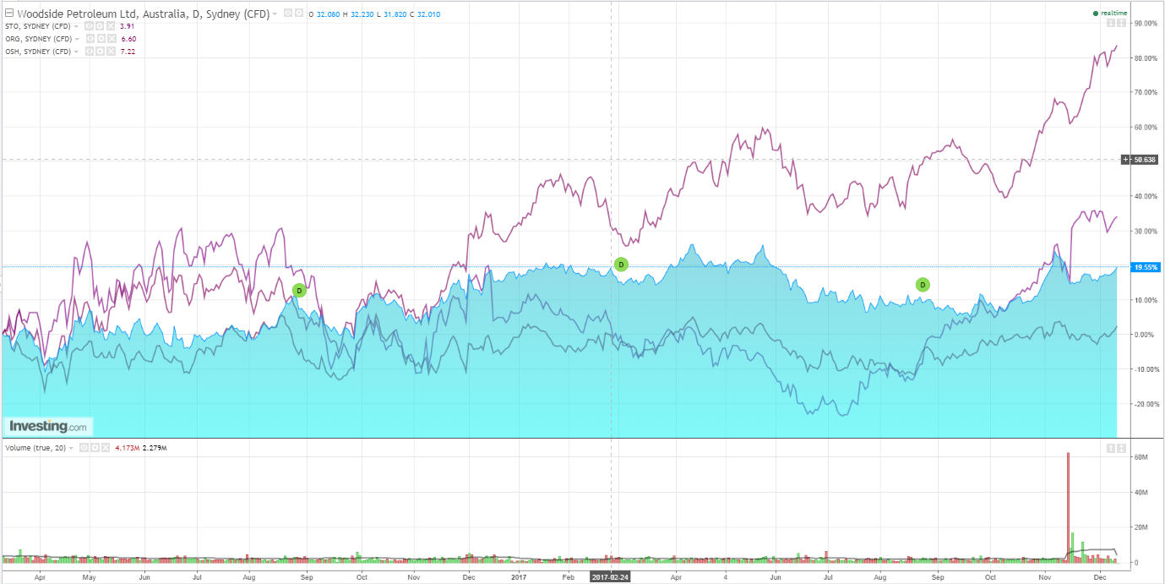
Task: Click the -20.00% label on price axis
Action: (x=1146, y=404)
